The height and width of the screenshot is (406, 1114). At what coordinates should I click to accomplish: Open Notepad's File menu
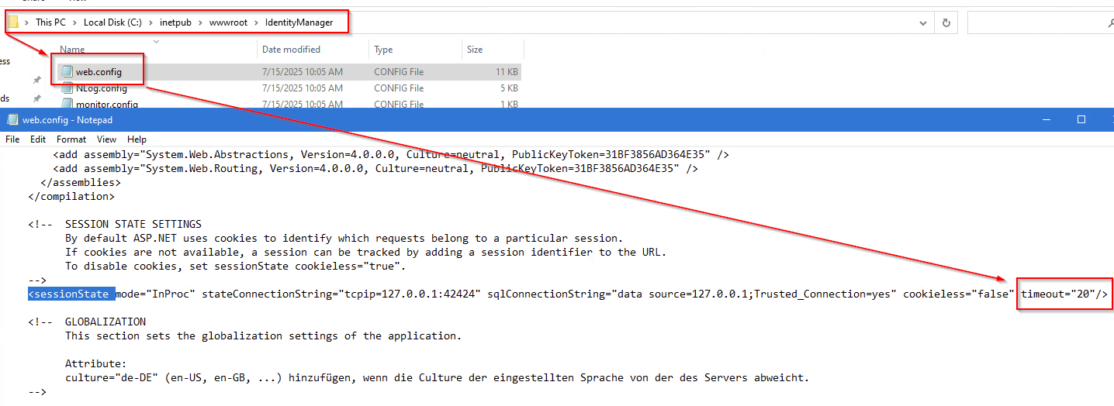coord(12,139)
